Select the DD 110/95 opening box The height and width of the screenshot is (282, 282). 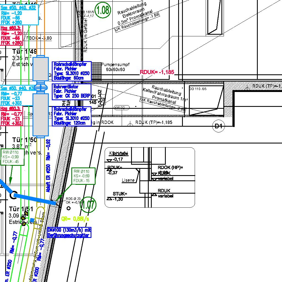tap(206, 101)
